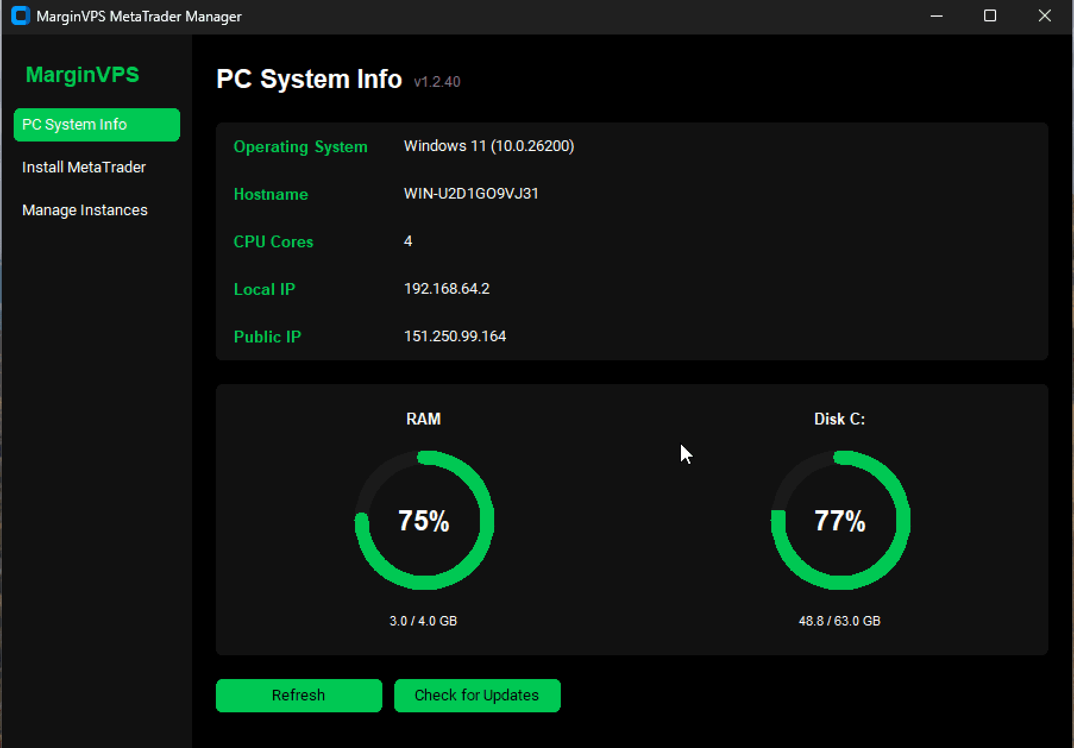Click the Disk C: circular gauge showing 77%

point(840,520)
